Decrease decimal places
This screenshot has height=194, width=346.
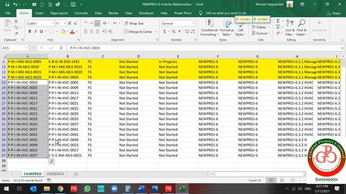pyautogui.click(x=193, y=32)
